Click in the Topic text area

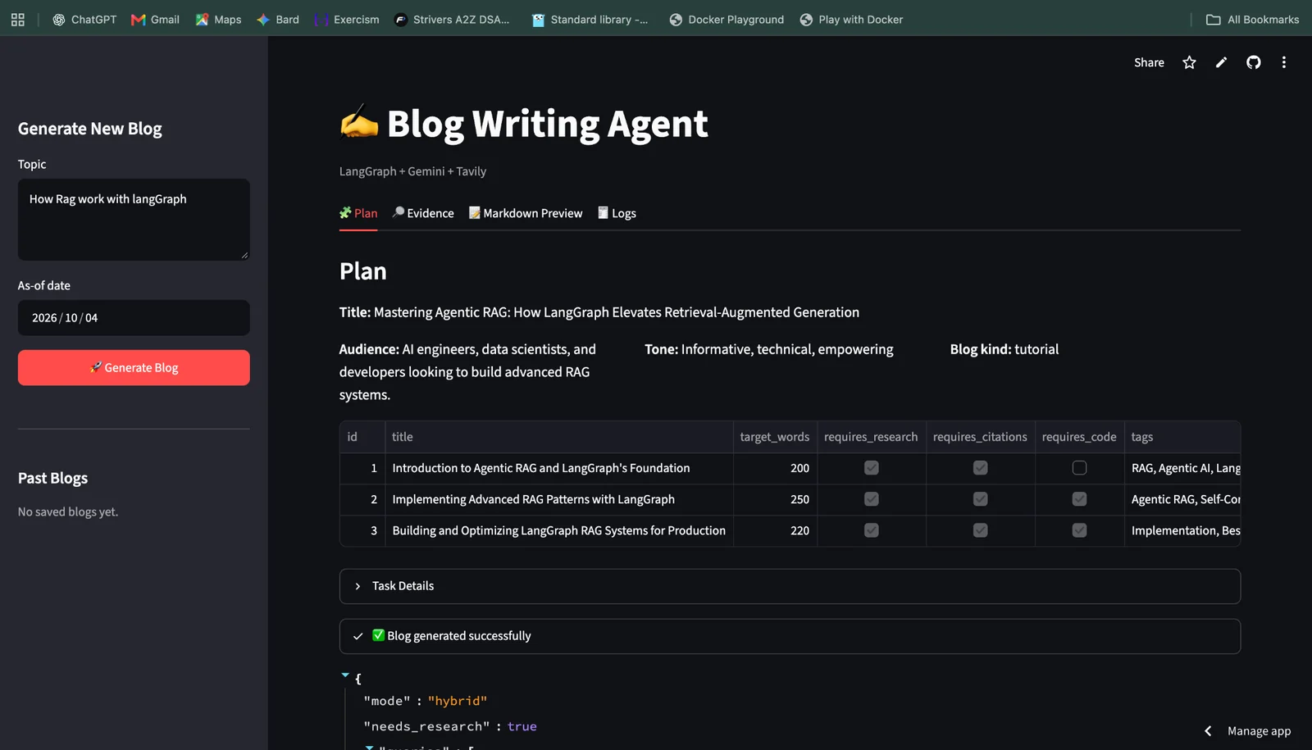134,220
